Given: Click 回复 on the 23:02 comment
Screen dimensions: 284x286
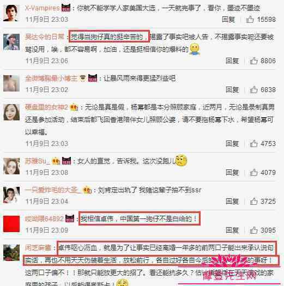Looking at the screenshot, I should coord(232,90).
